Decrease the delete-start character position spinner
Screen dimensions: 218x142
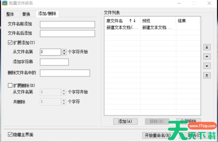coord(64,94)
